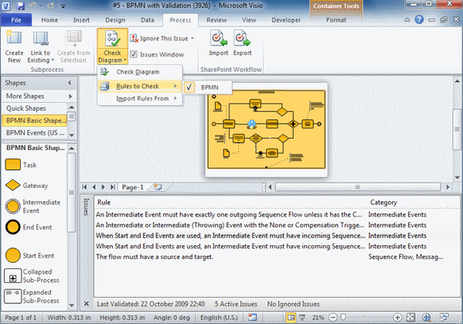Click the canvas vertical scrollbar thumb
The image size is (463, 324).
pyautogui.click(x=457, y=129)
